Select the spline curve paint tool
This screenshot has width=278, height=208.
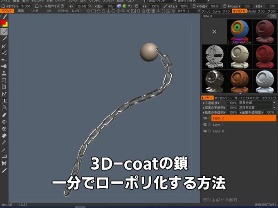tap(4, 94)
